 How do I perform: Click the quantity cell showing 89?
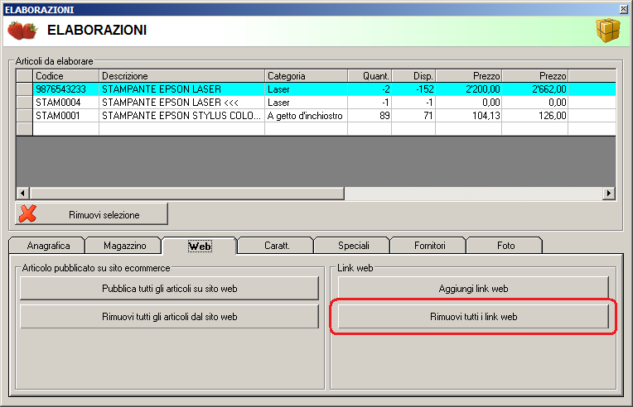[370, 116]
